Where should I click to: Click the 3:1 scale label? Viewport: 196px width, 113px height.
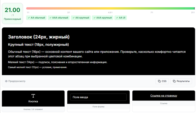[69, 13]
